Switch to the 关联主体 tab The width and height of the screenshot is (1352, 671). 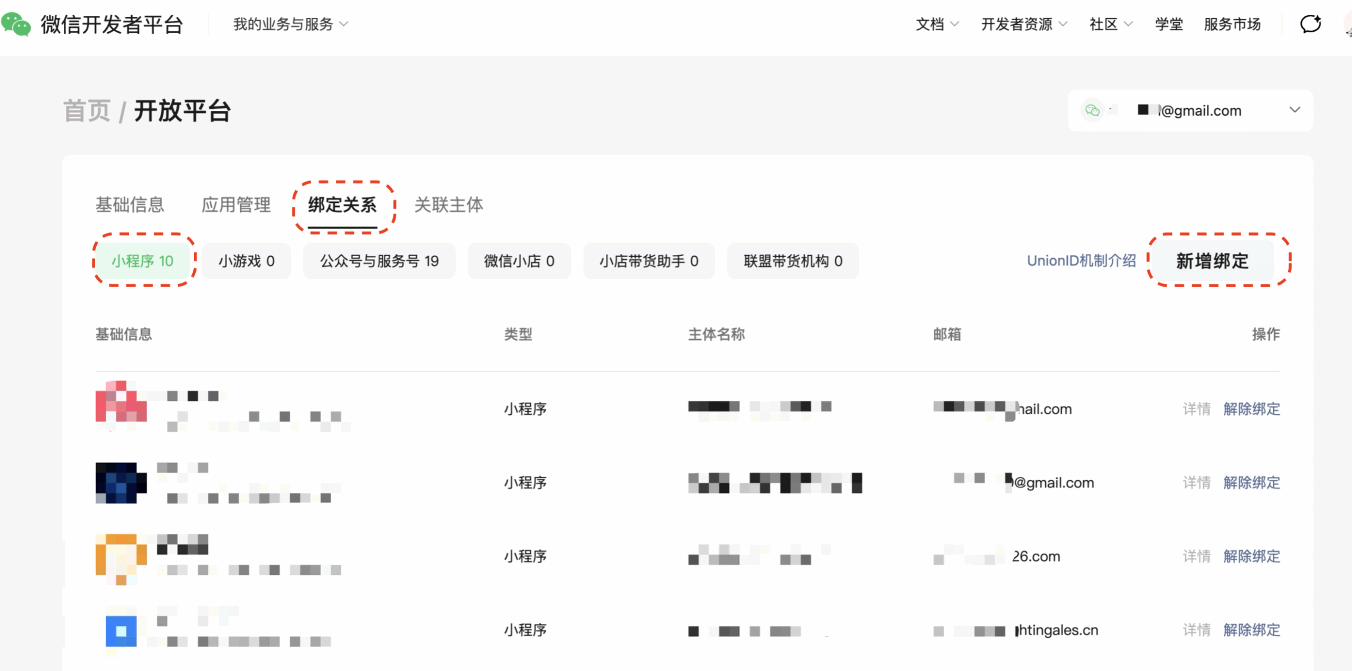(448, 205)
